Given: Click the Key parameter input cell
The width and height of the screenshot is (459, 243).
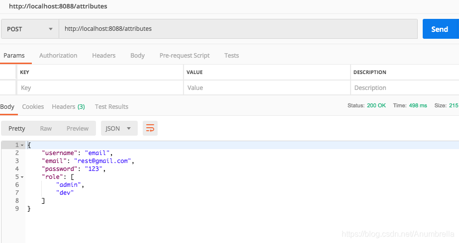Looking at the screenshot, I should pos(100,88).
